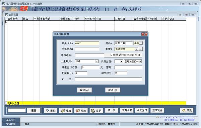Click the 查询 search icon button
Image resolution: width=201 pixels, height=128 pixels.
(51, 111)
